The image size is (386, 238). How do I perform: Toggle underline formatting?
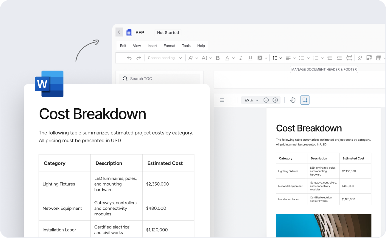(250, 58)
